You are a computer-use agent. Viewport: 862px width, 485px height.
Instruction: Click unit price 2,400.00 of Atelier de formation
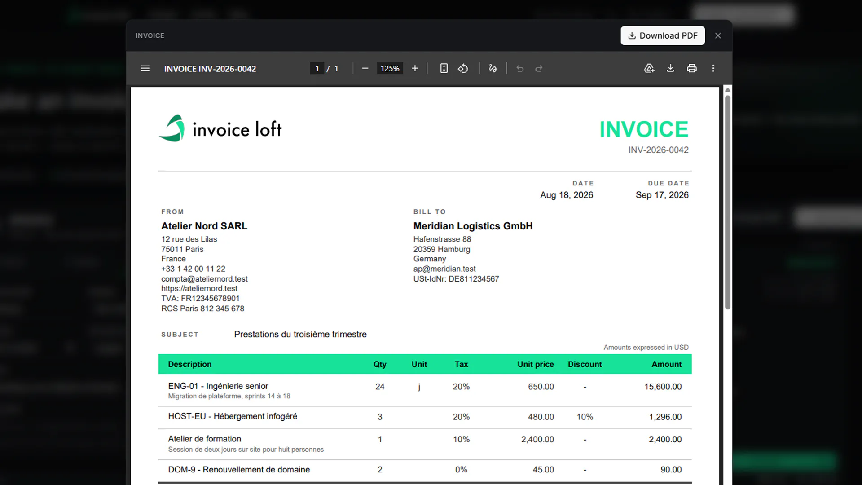click(537, 439)
